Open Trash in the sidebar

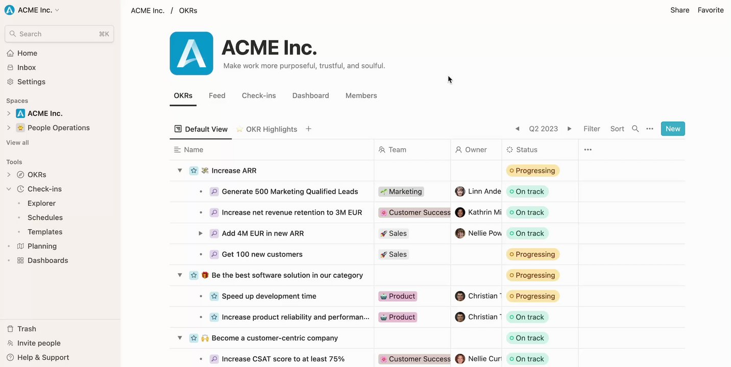tap(27, 329)
